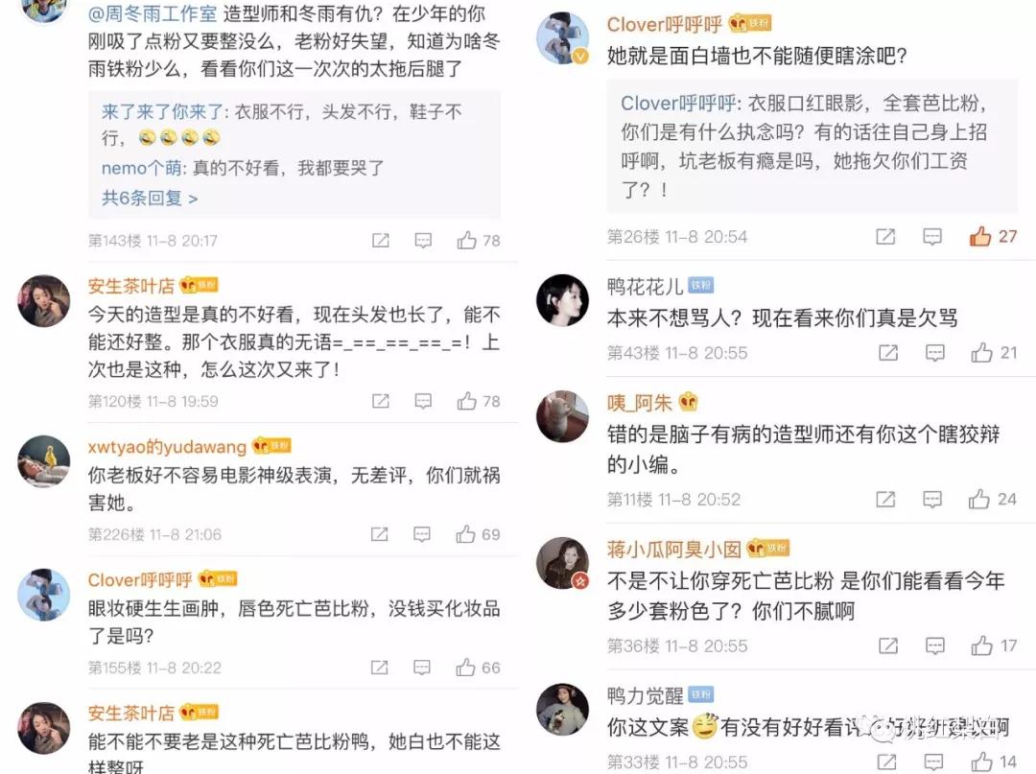This screenshot has width=1036, height=774.
Task: Share the floor 120 comment by 安生茶叶店
Action: (x=381, y=401)
